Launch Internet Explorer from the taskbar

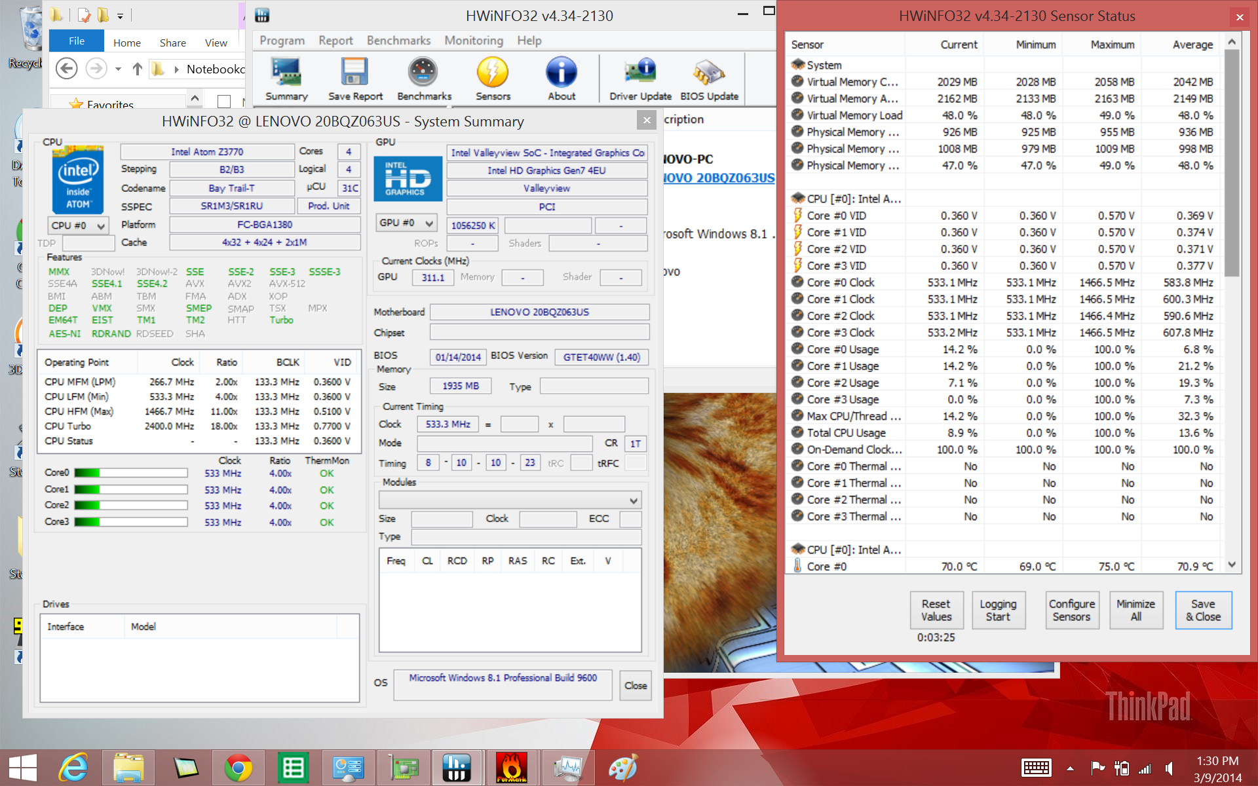click(x=73, y=768)
